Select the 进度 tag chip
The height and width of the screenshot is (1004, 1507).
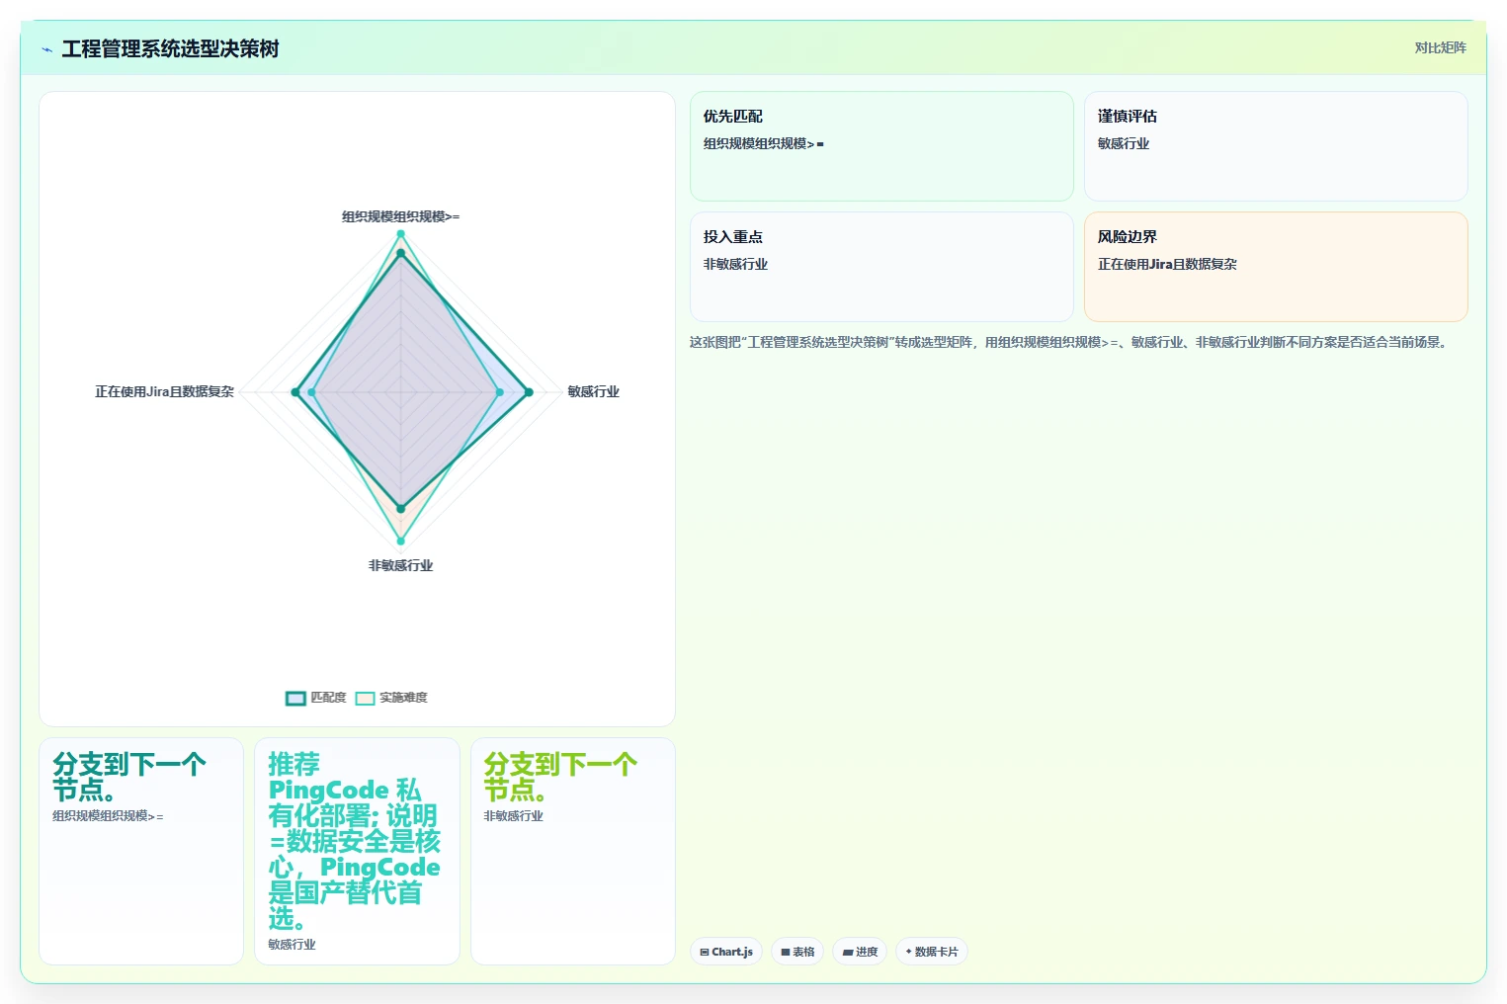coord(860,952)
